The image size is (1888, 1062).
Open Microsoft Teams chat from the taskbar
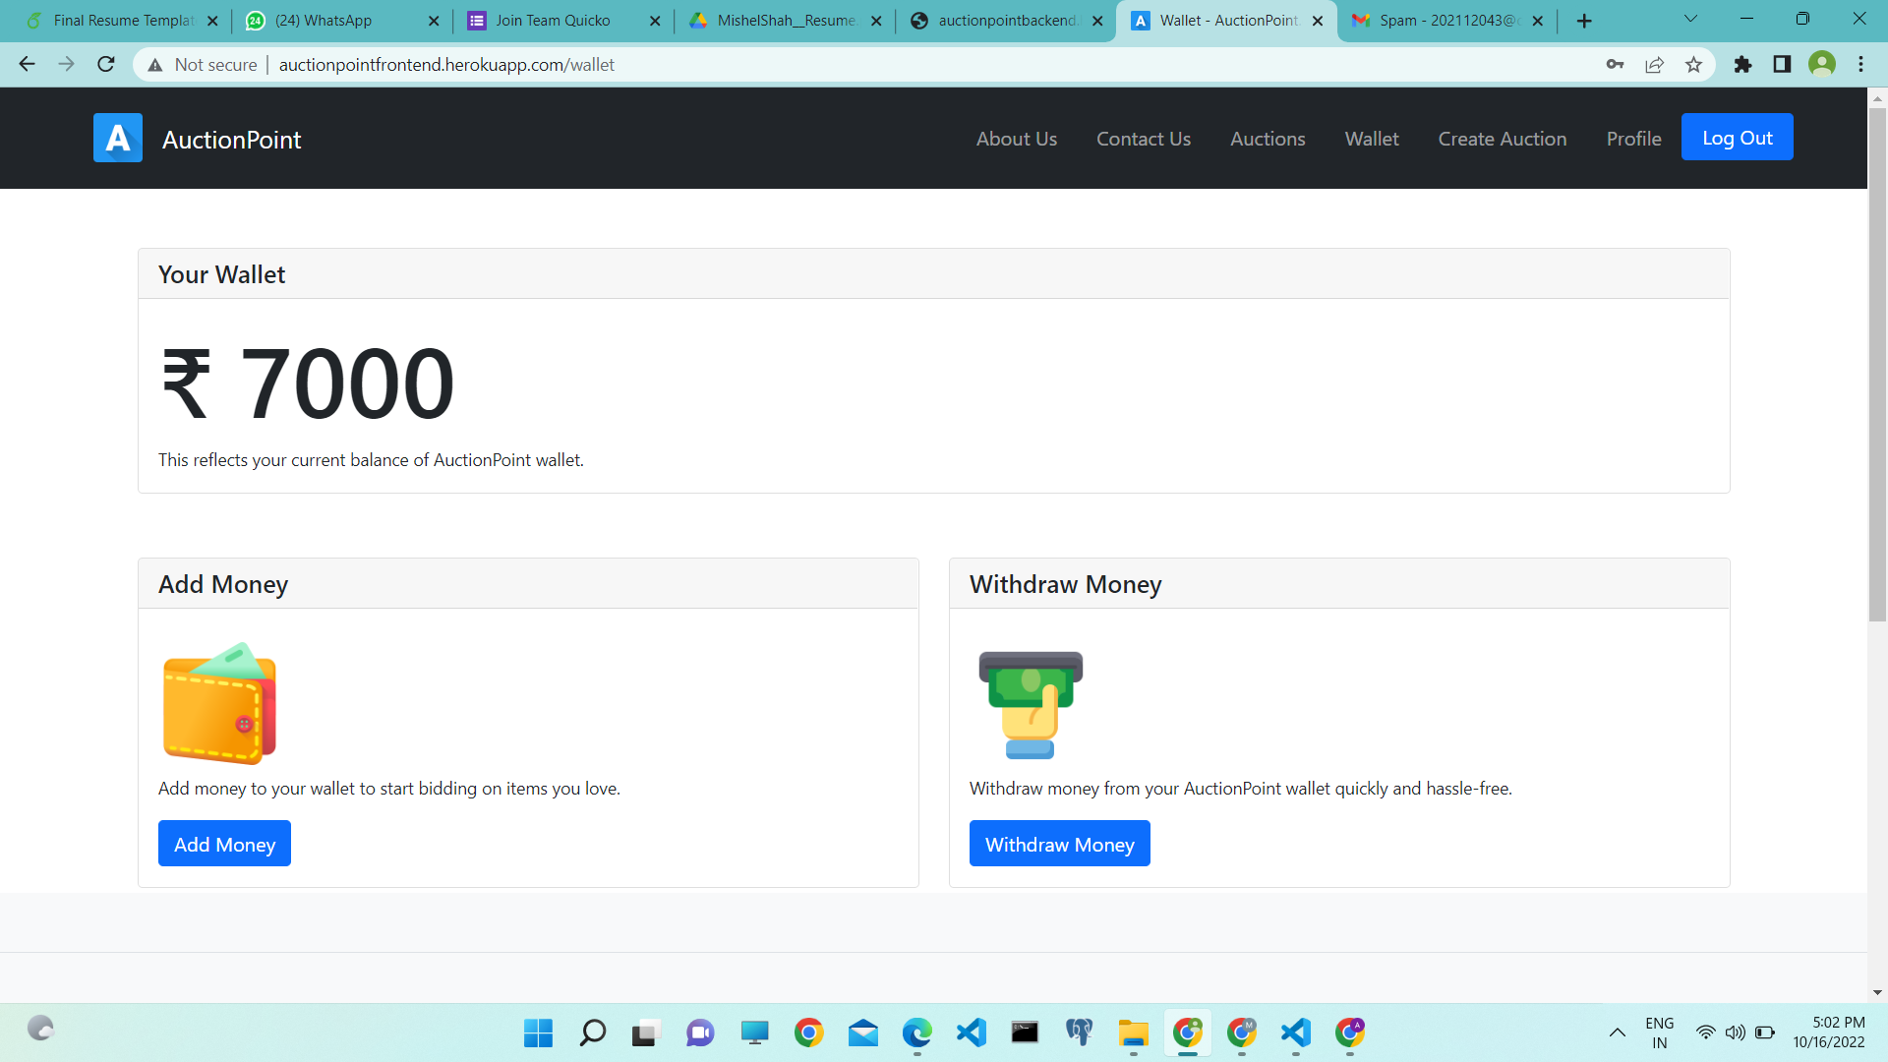click(700, 1032)
